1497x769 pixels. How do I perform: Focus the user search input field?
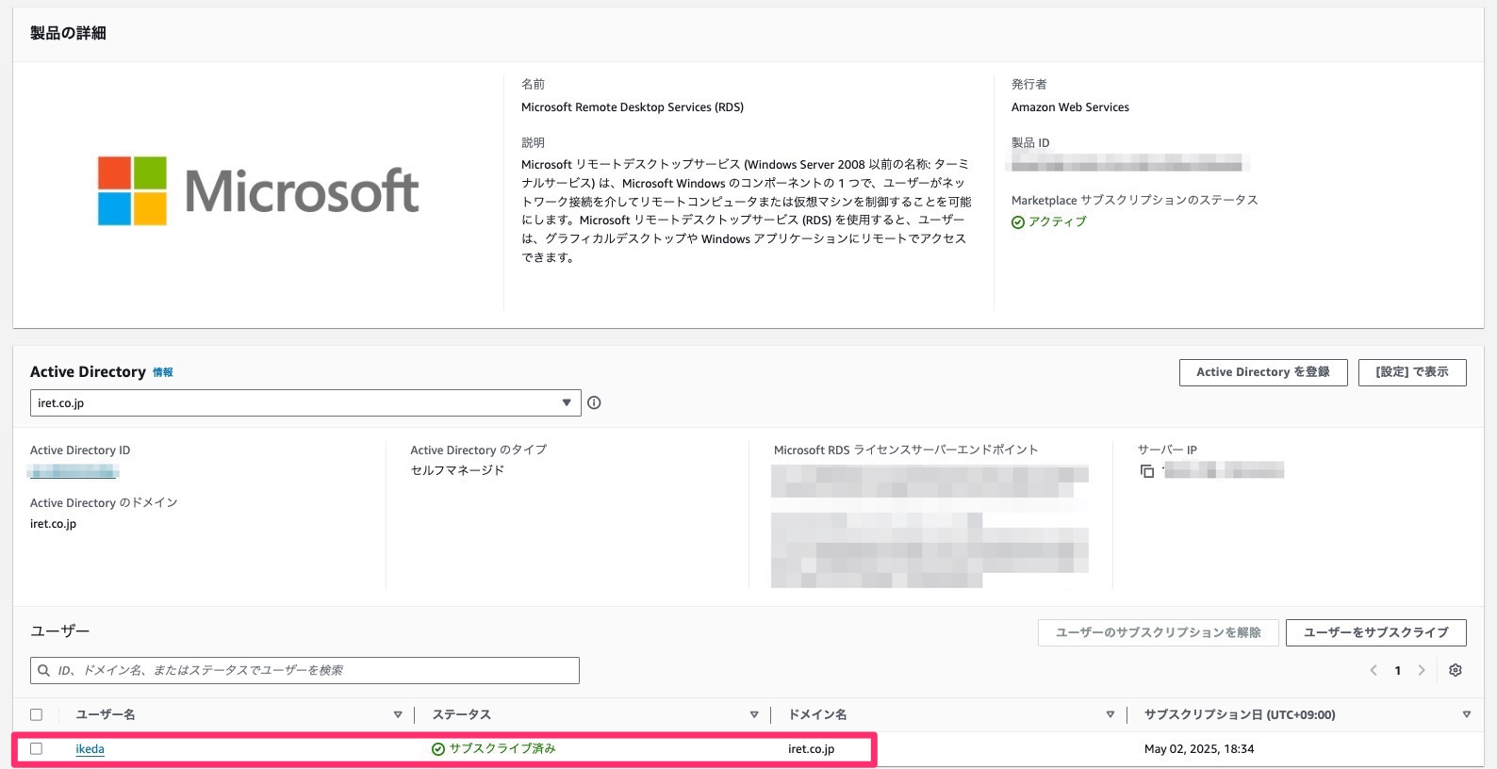pos(305,670)
